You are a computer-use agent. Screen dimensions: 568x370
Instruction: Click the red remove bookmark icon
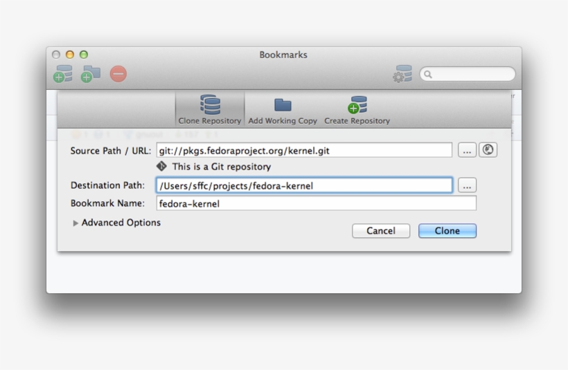pyautogui.click(x=118, y=74)
